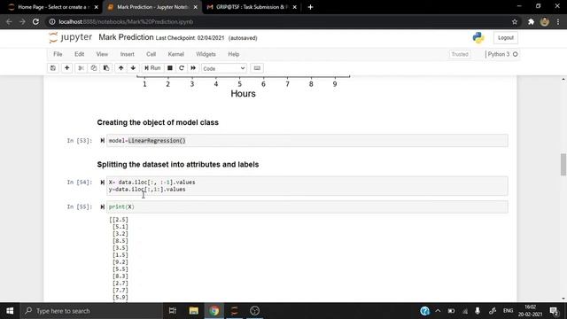The height and width of the screenshot is (319, 567).
Task: Interrupt the kernel with stop icon
Action: [169, 68]
